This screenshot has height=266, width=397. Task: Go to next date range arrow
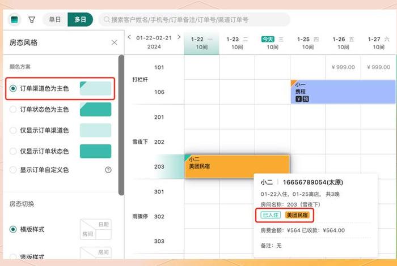[179, 37]
